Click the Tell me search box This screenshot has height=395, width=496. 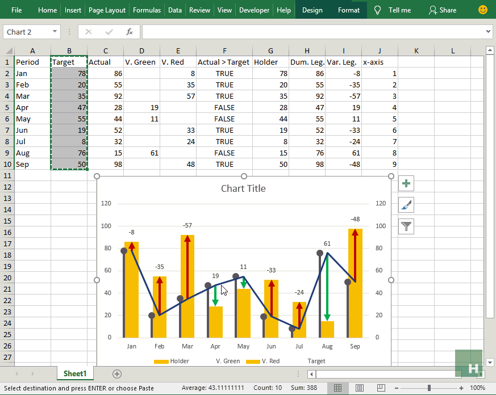(x=399, y=10)
